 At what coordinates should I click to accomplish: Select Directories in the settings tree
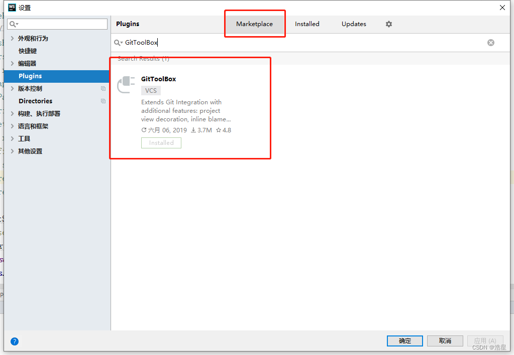point(35,101)
